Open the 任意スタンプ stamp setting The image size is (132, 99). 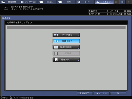[66, 60]
